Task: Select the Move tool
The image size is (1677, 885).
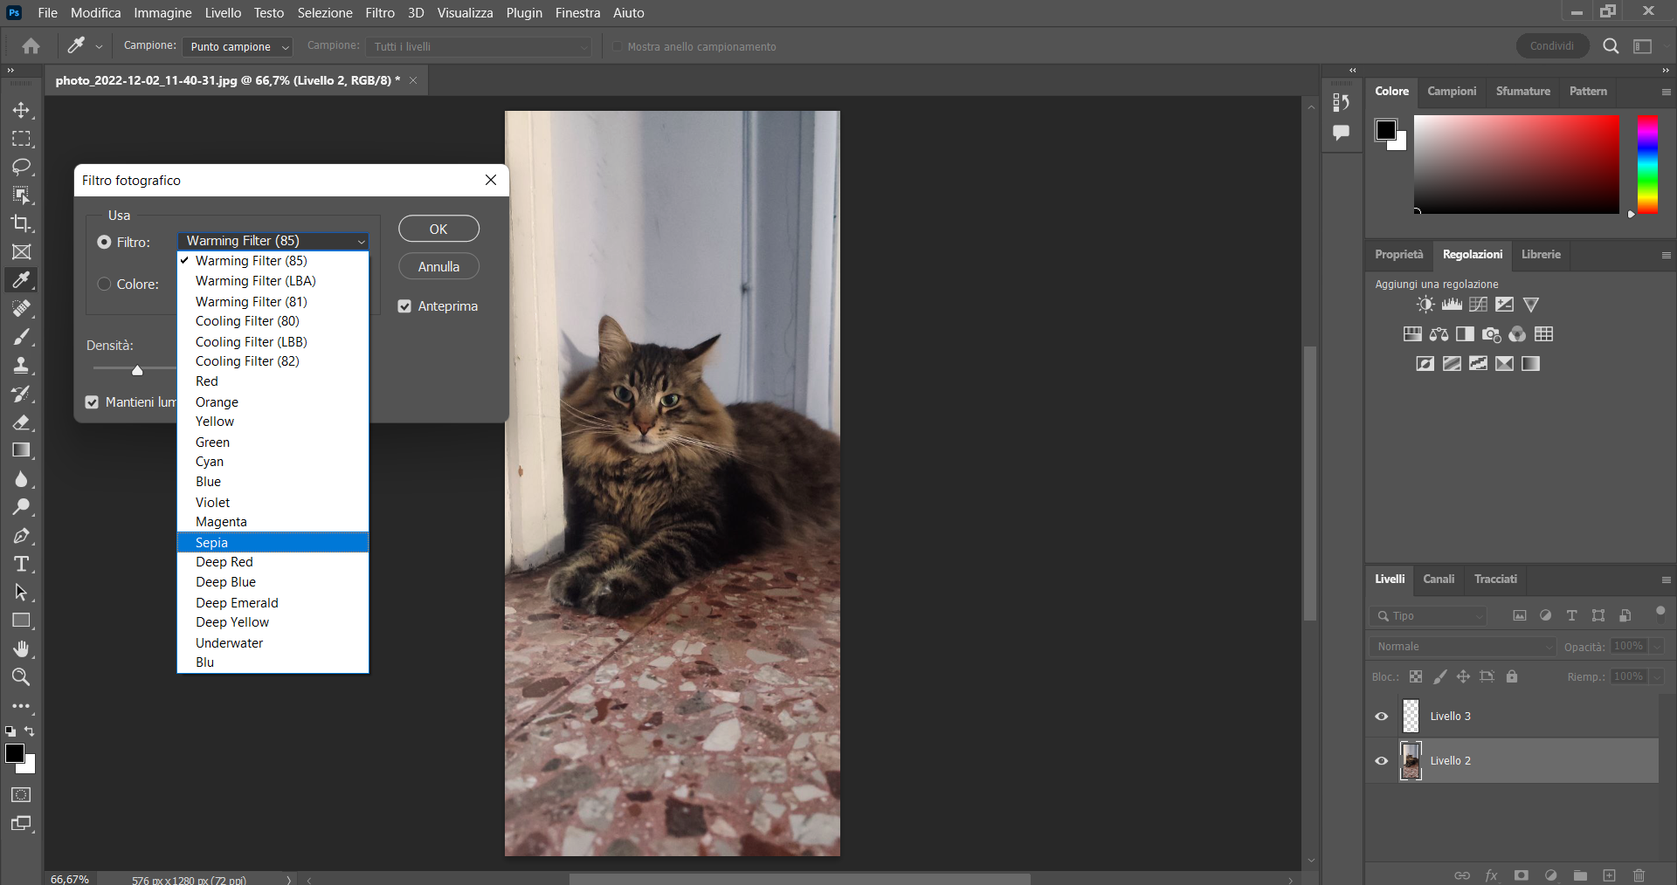Action: 21,111
